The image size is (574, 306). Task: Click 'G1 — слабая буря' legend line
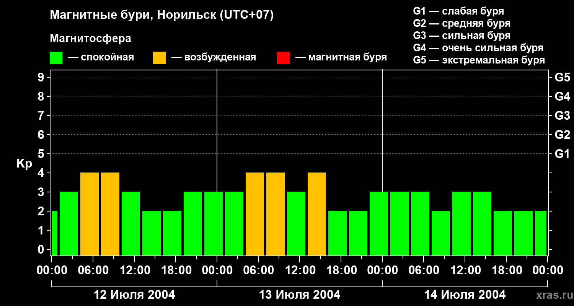[458, 11]
